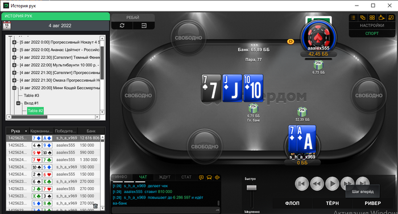
Task: Select hand row with cards 2♠ 6♥
Action: click(x=53, y=174)
